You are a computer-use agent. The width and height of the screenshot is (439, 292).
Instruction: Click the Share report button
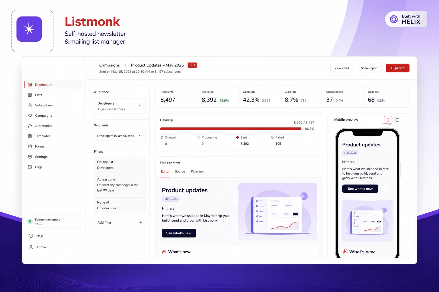(369, 68)
